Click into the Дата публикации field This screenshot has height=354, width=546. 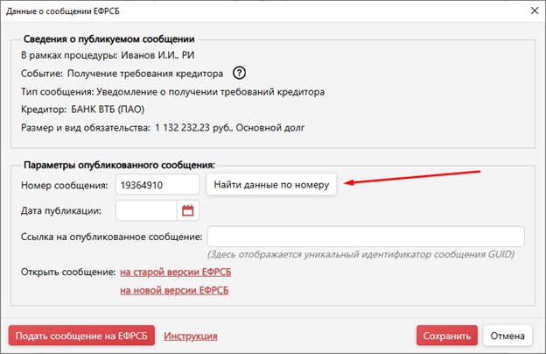tap(146, 210)
